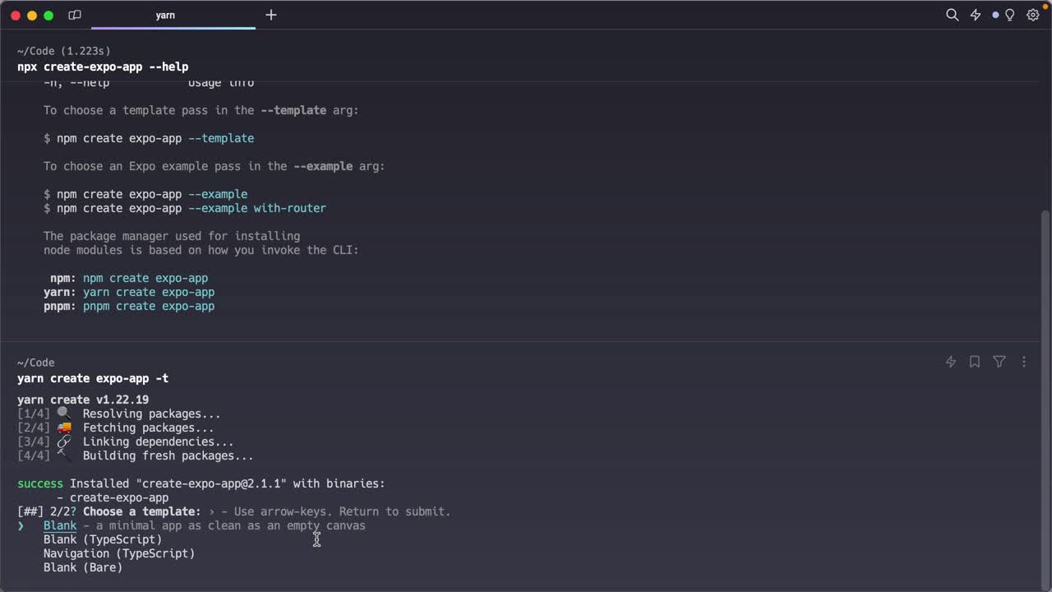The image size is (1052, 592).
Task: Click the lightning bolt icon in the title bar
Action: tap(976, 15)
